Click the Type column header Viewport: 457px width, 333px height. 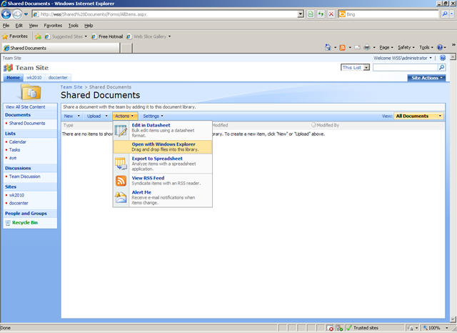pyautogui.click(x=69, y=125)
